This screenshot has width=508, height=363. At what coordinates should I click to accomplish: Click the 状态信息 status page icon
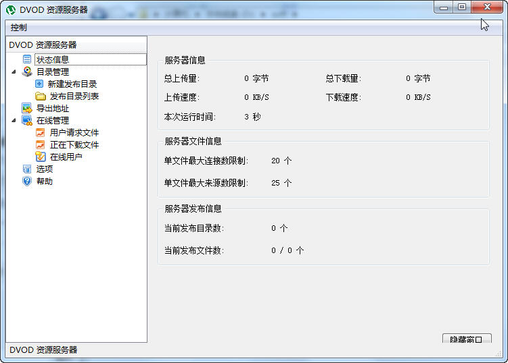pos(27,59)
